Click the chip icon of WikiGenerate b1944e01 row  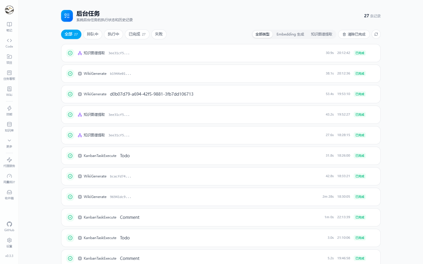[80, 74]
